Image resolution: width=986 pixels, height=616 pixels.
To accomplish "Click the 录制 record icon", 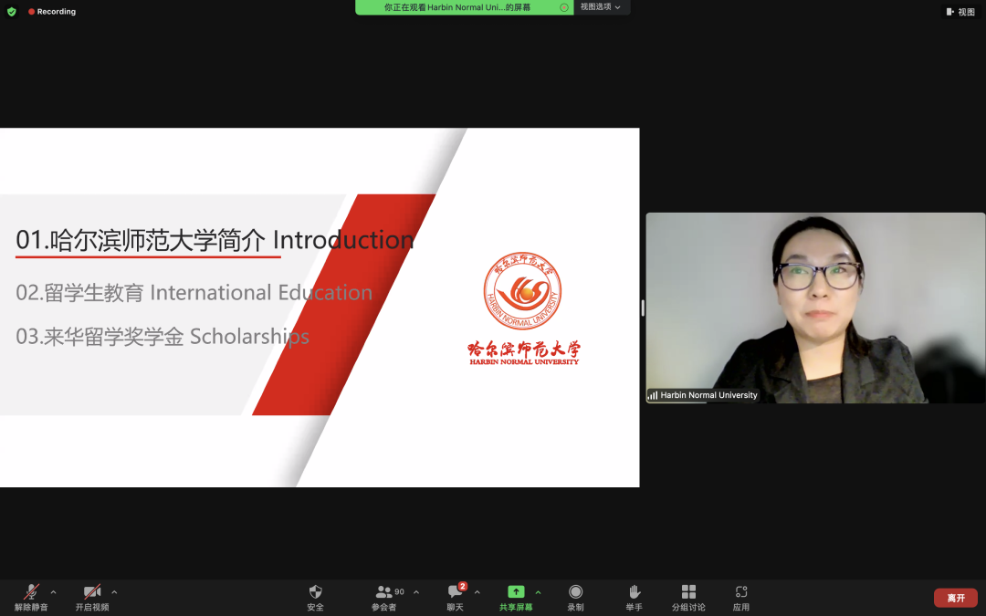I will pyautogui.click(x=575, y=592).
